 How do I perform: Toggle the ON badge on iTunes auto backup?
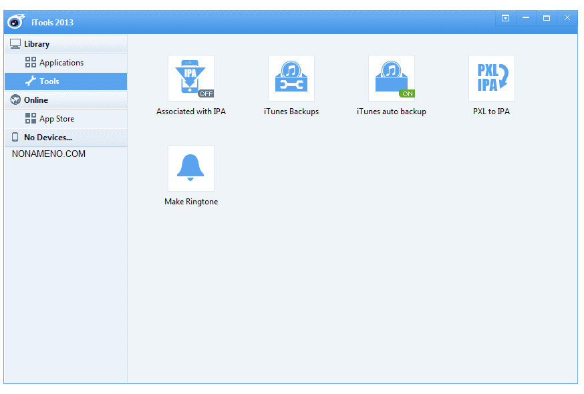(x=407, y=93)
